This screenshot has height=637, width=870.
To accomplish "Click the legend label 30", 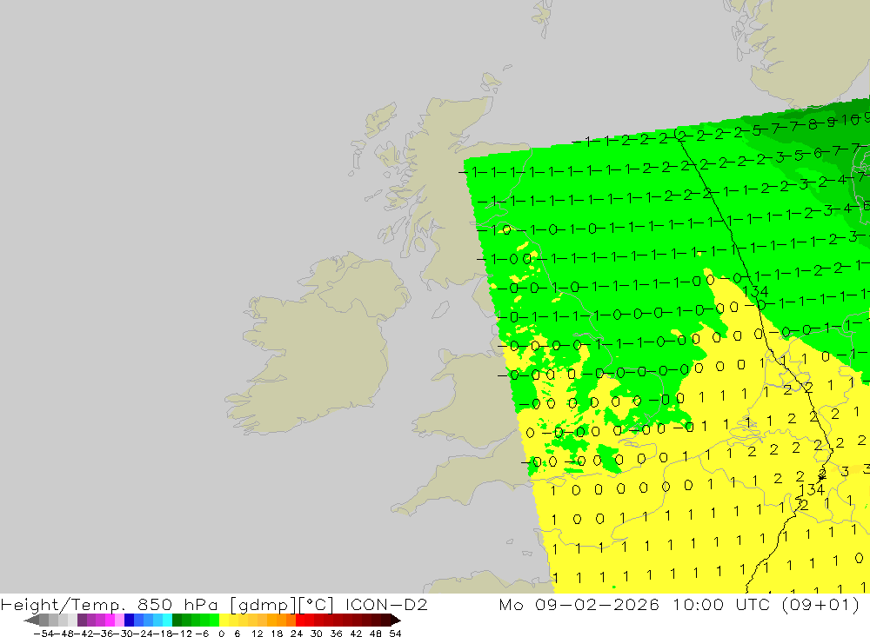I will [x=317, y=634].
